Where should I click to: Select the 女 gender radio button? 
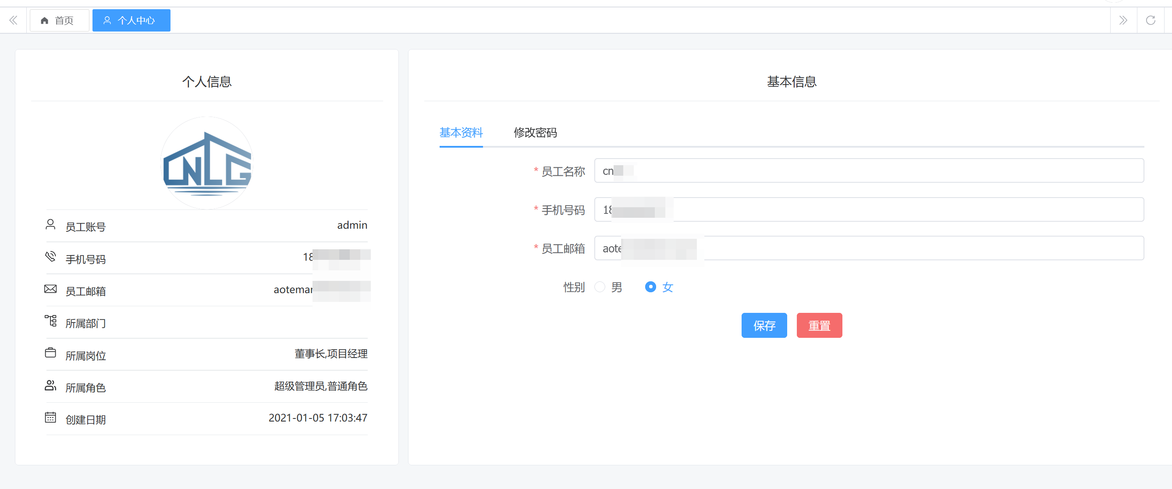650,287
